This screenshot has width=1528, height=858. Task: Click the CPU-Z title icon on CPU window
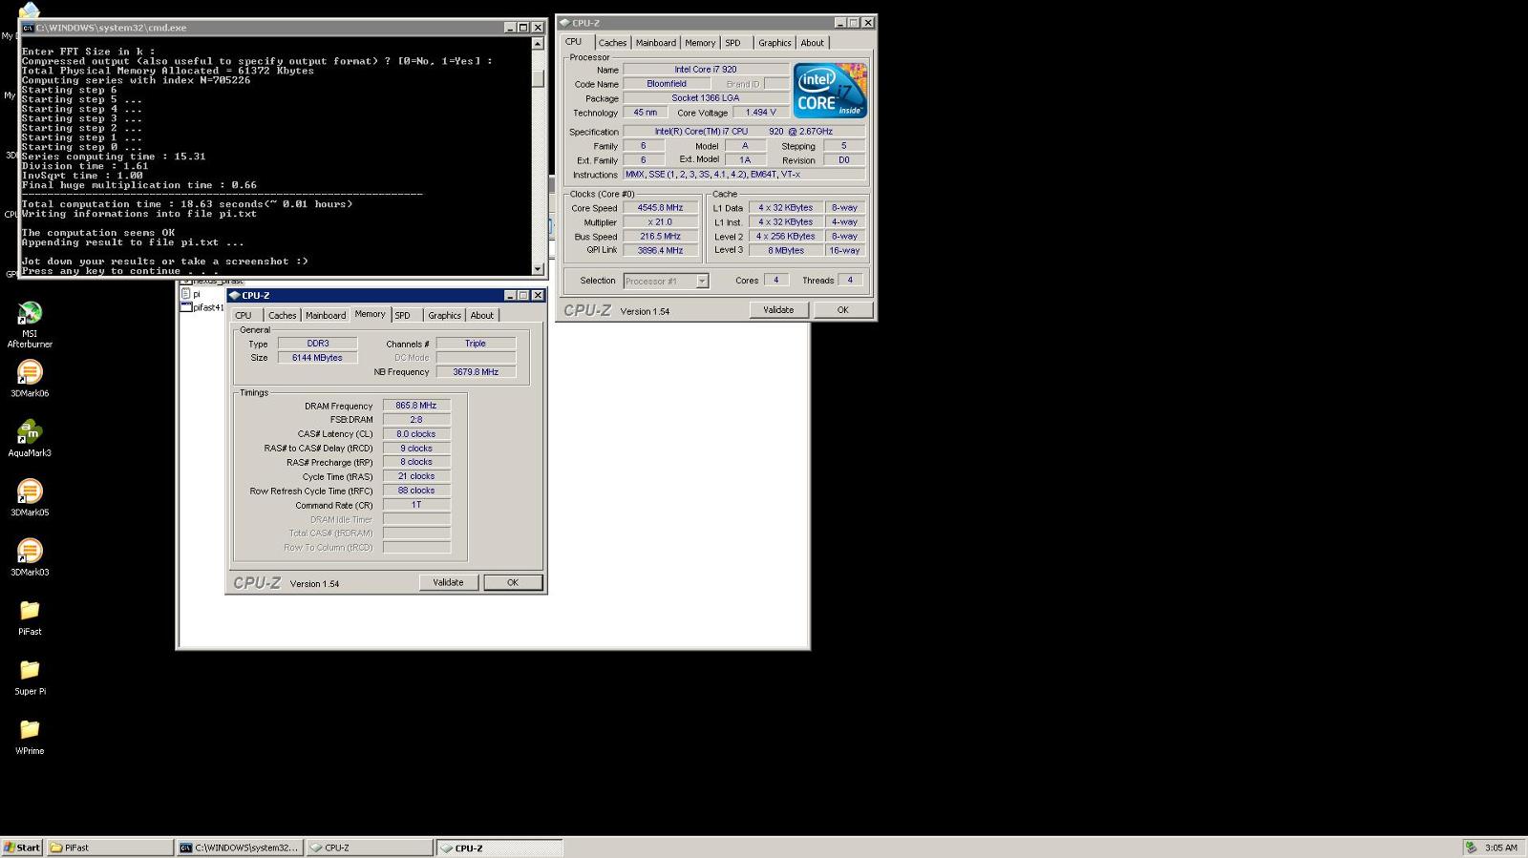(564, 23)
